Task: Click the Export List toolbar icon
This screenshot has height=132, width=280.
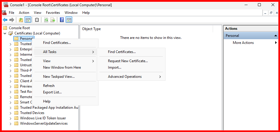Action: (53, 20)
